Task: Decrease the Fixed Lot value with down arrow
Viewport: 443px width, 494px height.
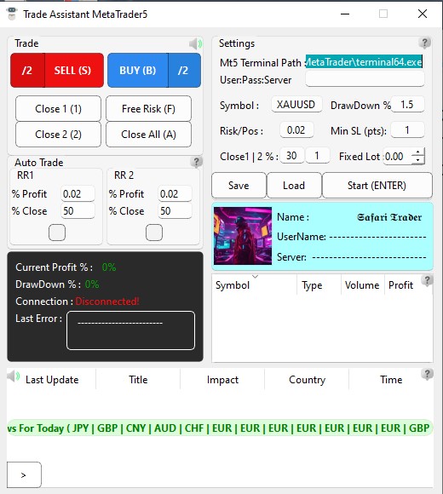Action: [417, 160]
